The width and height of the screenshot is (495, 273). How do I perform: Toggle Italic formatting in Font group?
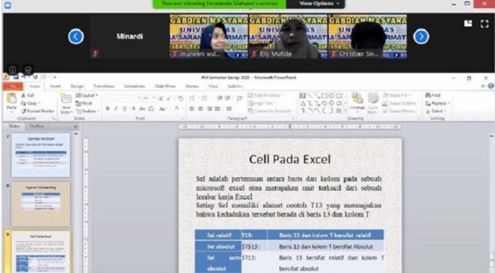pos(116,109)
